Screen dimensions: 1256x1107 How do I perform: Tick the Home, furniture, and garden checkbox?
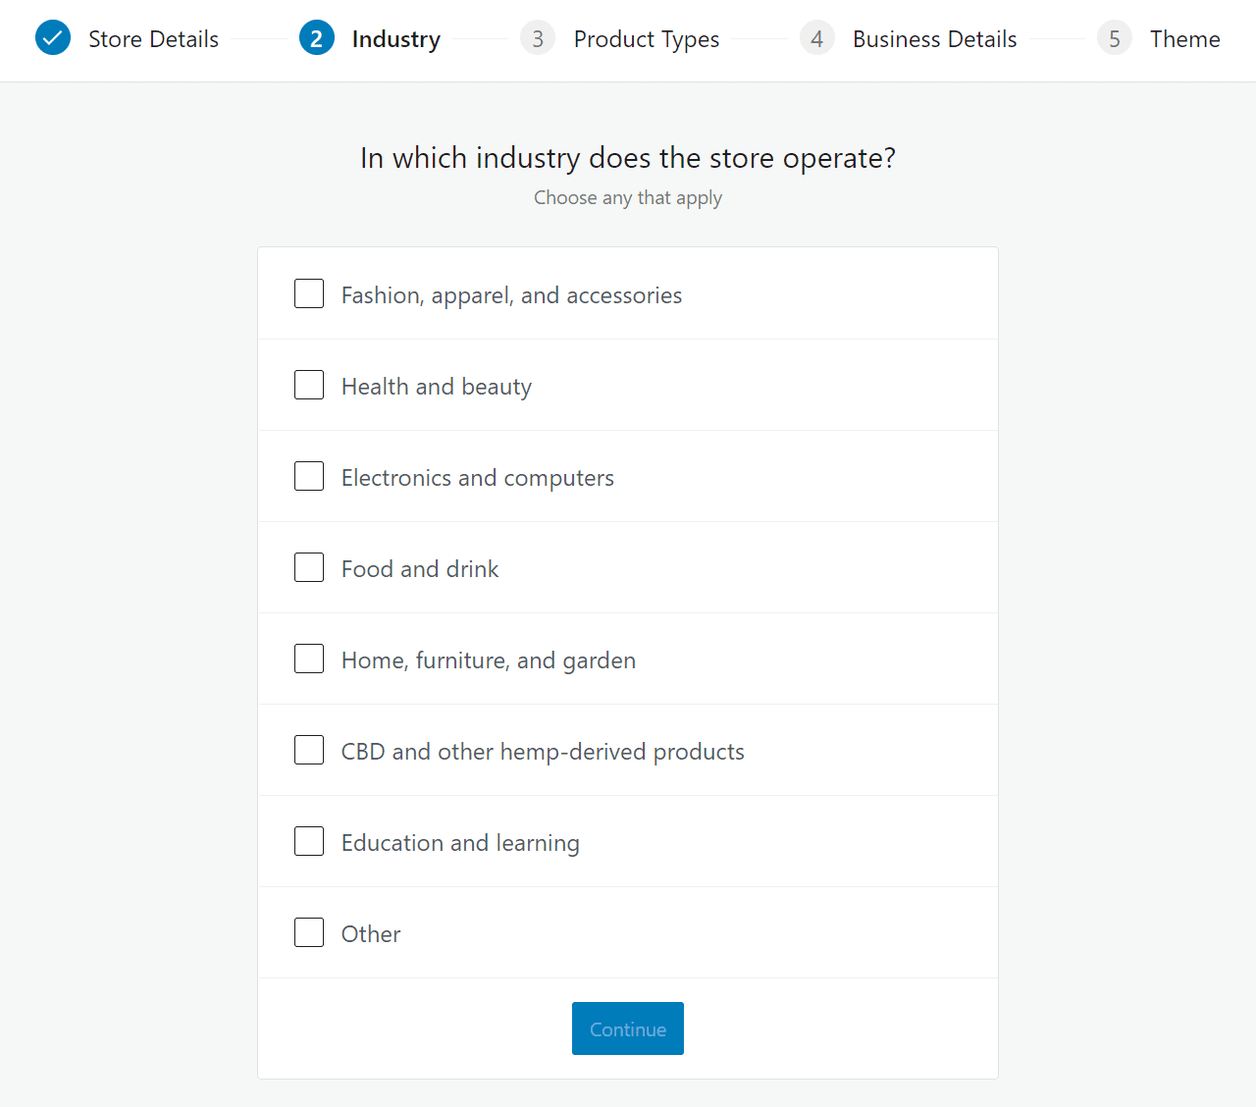tap(309, 659)
